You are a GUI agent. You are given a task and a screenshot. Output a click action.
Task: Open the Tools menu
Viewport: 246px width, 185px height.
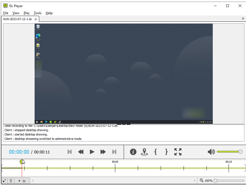tap(38, 13)
